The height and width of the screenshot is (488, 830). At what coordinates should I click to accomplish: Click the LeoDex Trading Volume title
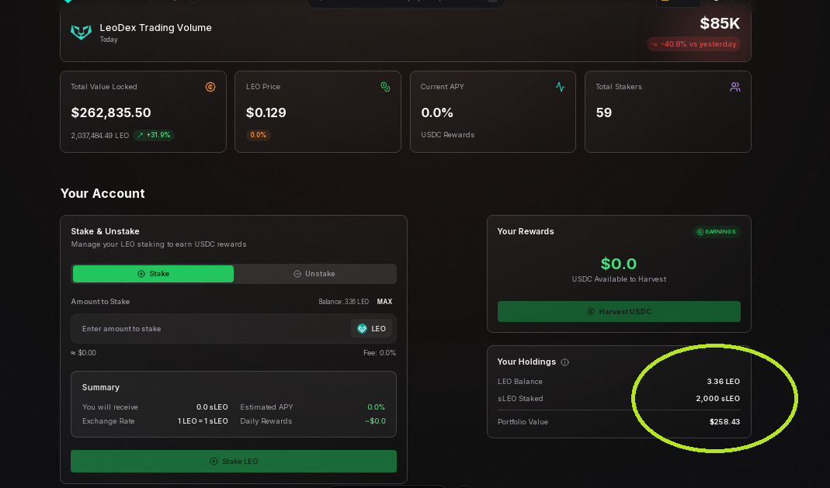tap(155, 27)
